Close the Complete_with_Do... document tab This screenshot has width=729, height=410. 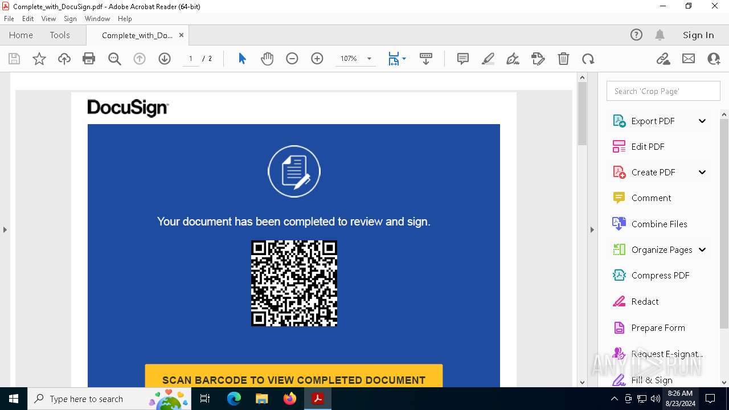tap(181, 35)
